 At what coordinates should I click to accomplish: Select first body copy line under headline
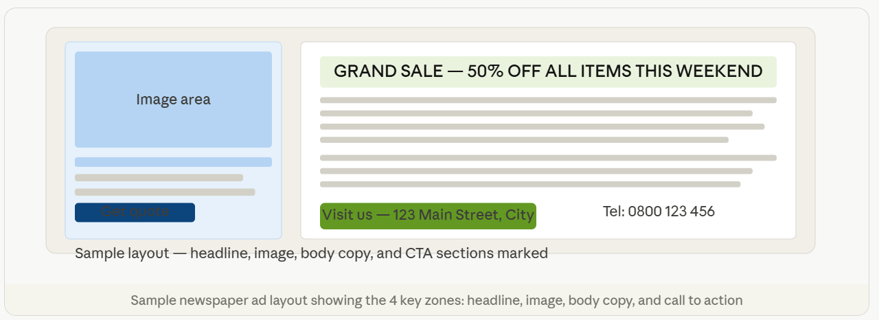[x=548, y=100]
